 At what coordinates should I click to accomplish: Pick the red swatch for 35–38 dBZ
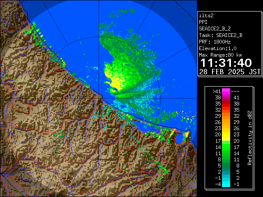click(x=226, y=104)
